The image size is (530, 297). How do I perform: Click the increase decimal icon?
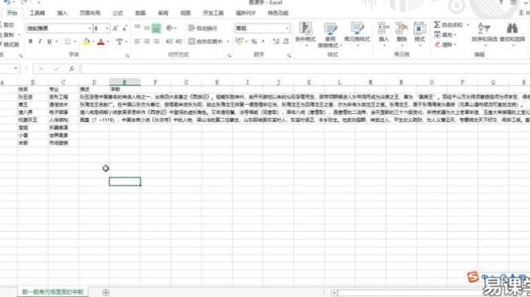click(276, 41)
